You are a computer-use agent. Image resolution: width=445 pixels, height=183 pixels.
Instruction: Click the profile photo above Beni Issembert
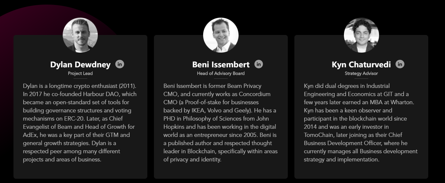coord(221,35)
